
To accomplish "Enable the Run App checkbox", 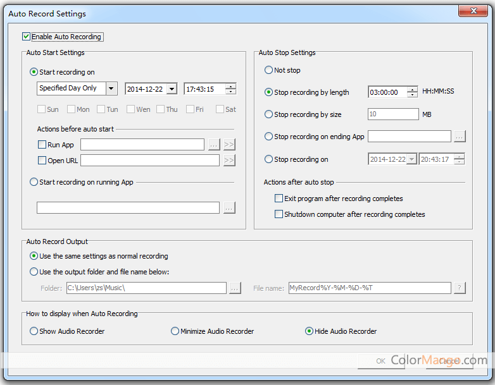I will pyautogui.click(x=42, y=145).
